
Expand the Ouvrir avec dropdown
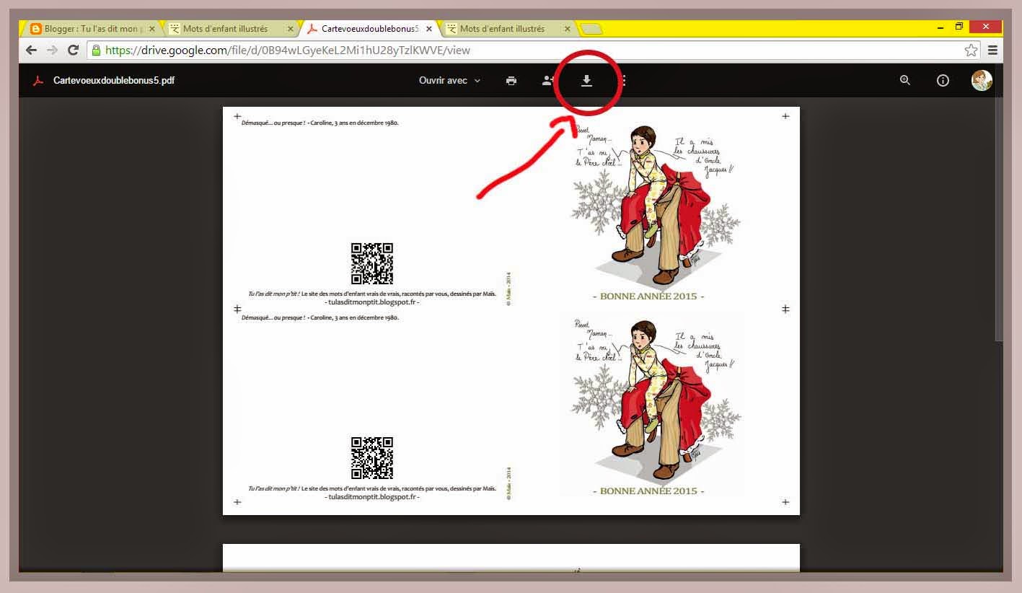click(x=449, y=81)
